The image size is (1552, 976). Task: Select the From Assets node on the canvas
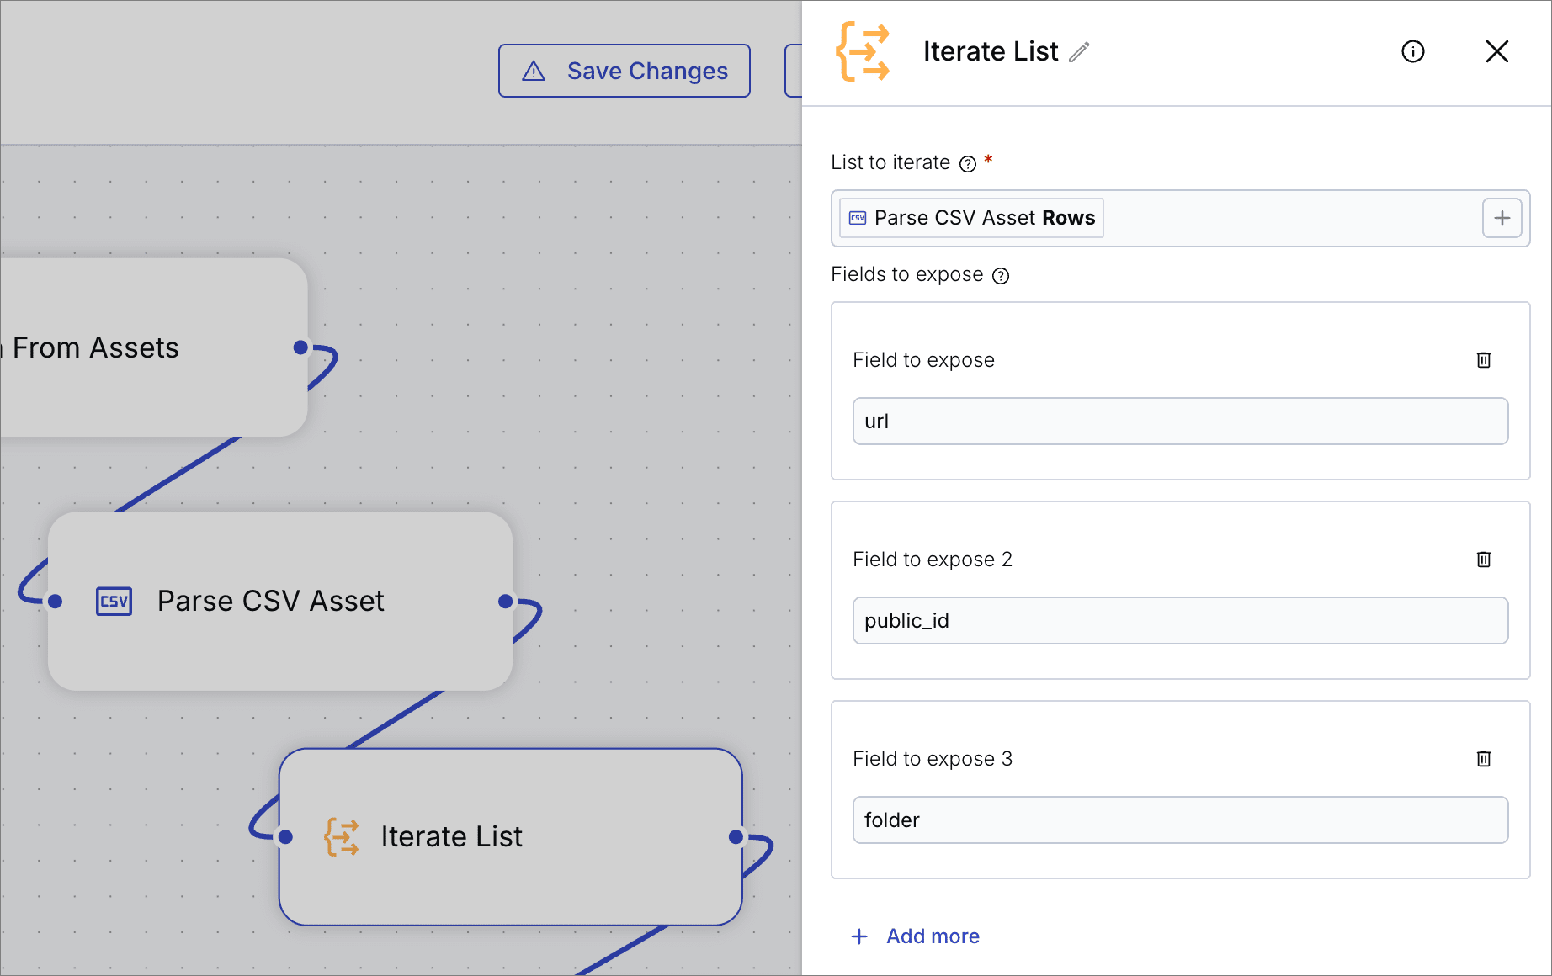(x=153, y=347)
